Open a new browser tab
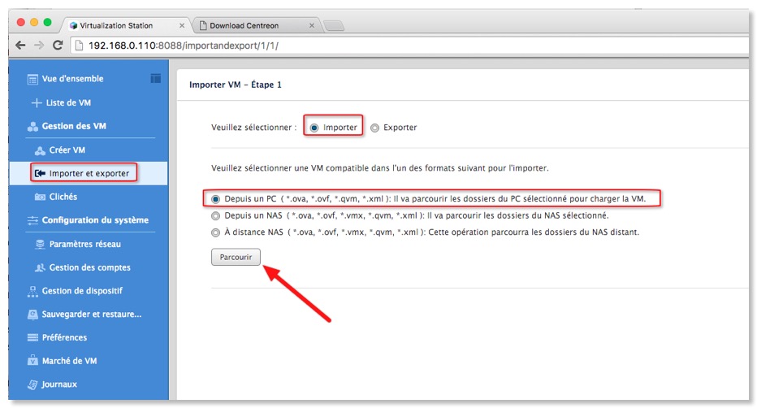 click(x=334, y=26)
